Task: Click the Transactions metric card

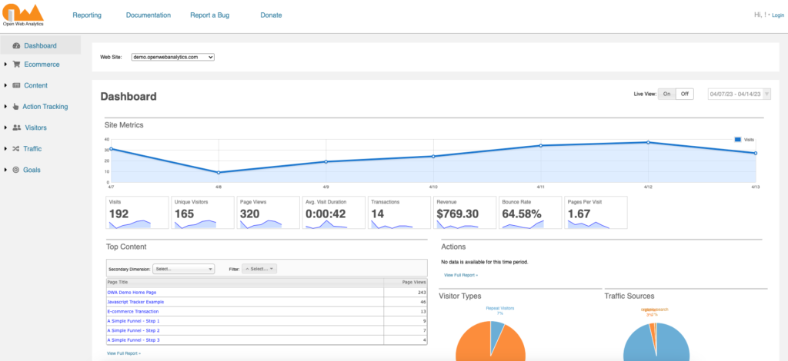Action: [x=399, y=213]
